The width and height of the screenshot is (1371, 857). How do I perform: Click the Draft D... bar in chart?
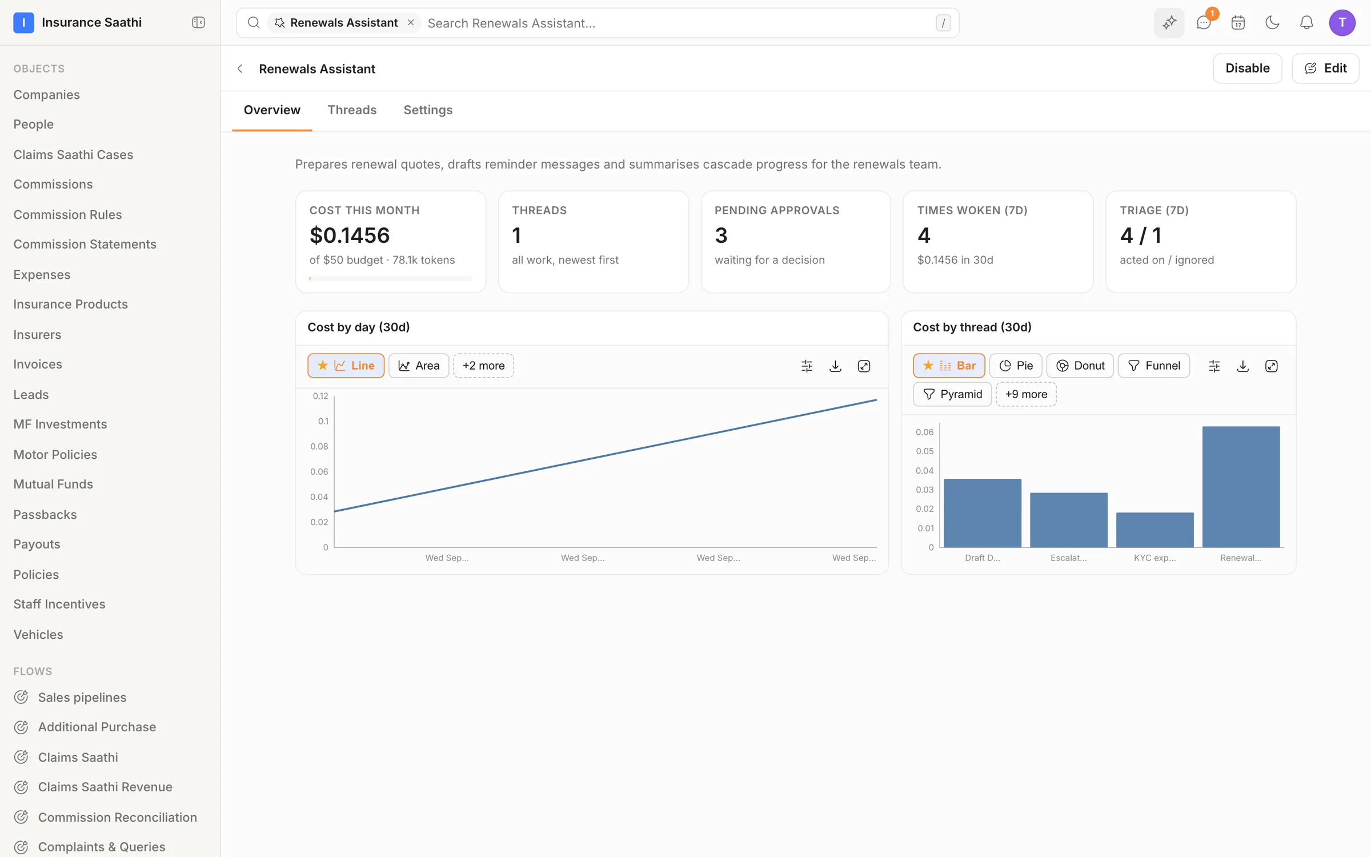click(x=983, y=513)
